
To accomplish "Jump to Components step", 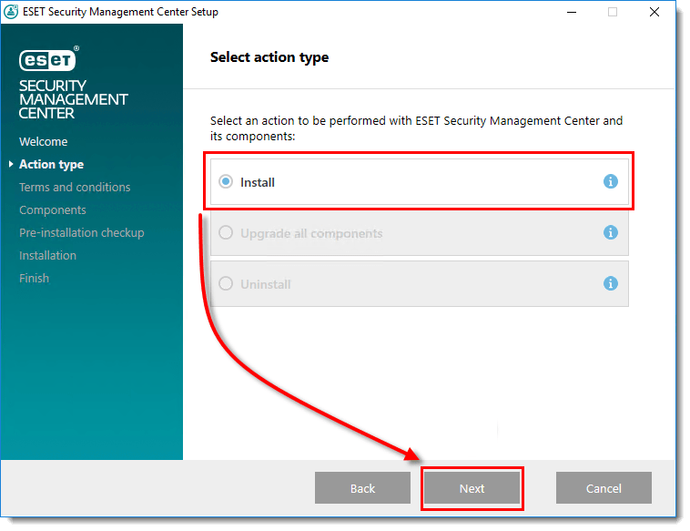I will 53,210.
